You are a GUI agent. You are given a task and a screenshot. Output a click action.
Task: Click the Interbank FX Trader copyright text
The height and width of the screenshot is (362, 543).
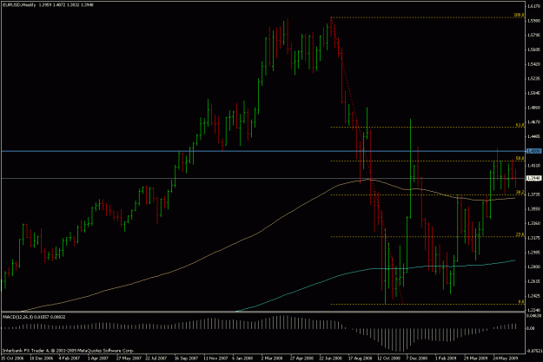click(x=68, y=351)
